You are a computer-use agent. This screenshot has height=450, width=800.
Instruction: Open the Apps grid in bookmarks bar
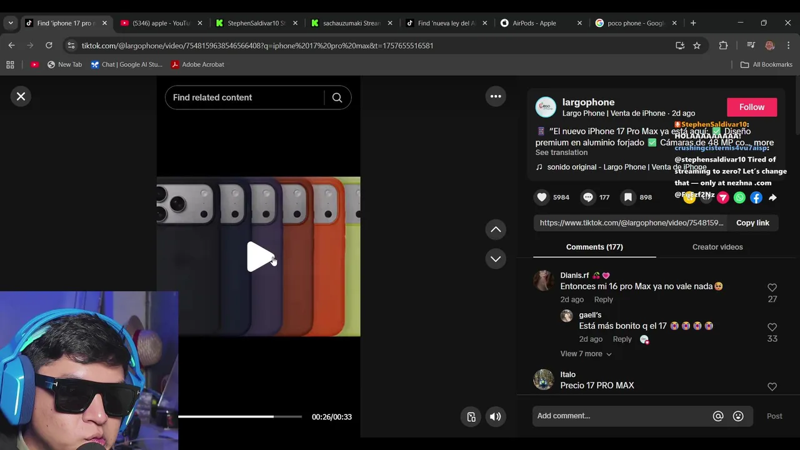[10, 64]
